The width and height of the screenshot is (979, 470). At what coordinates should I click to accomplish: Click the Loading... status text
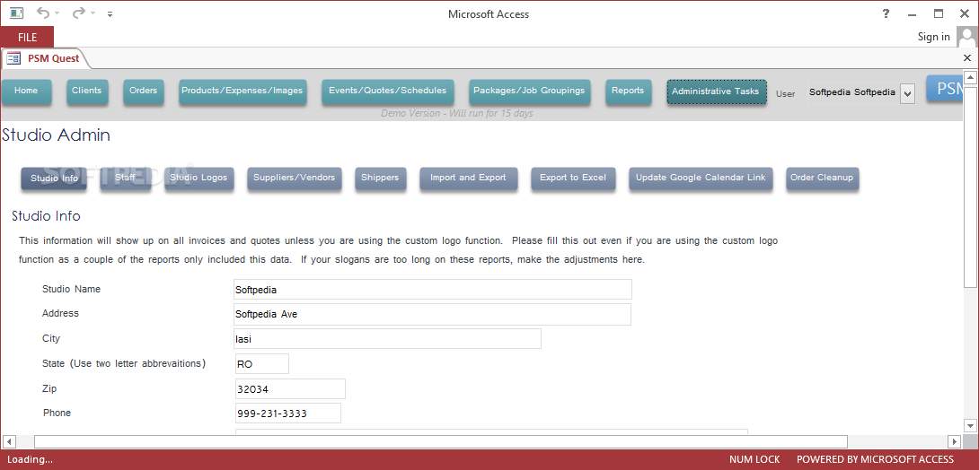coord(30,459)
